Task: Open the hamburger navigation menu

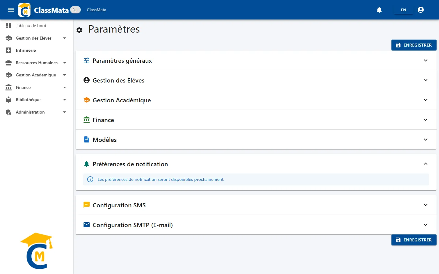Action: point(11,10)
